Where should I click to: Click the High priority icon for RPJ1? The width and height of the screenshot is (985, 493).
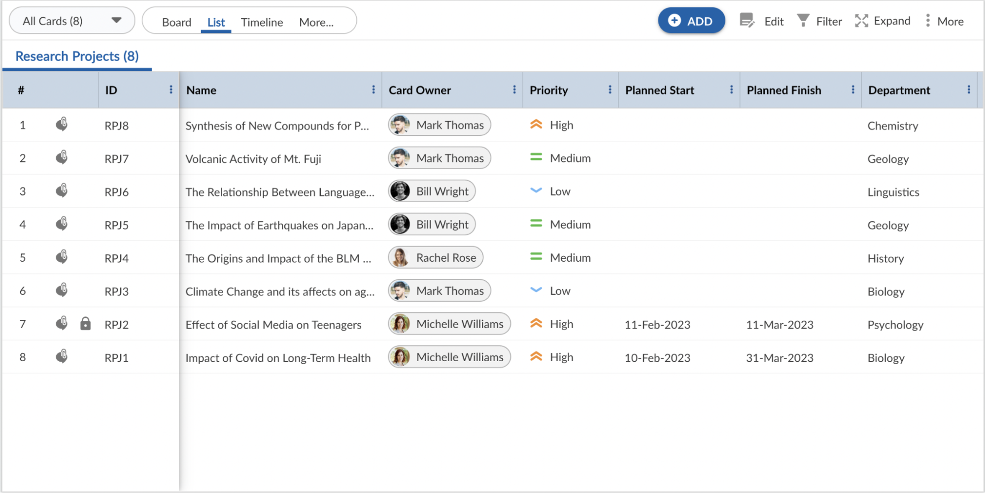point(536,357)
